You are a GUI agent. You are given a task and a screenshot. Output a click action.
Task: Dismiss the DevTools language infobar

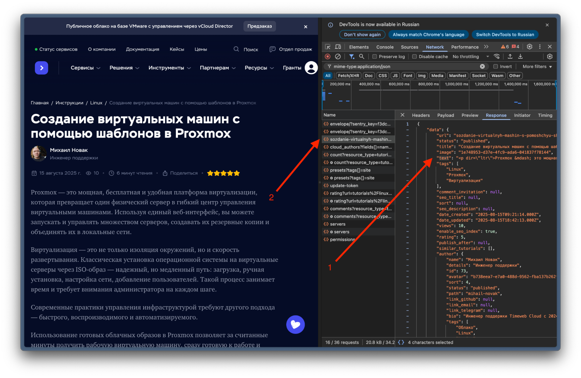pos(547,25)
